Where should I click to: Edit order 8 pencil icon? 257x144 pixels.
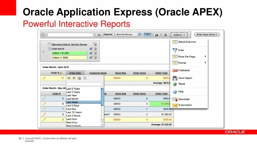(x=44, y=114)
